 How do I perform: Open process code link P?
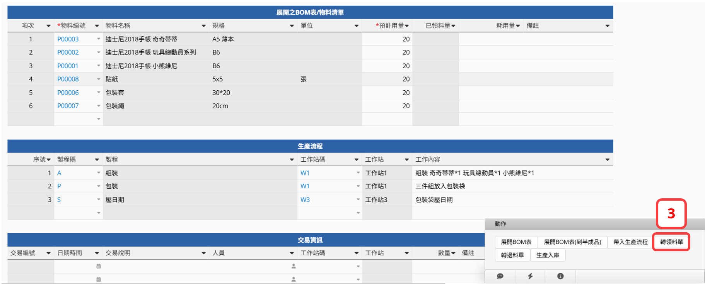pyautogui.click(x=59, y=186)
